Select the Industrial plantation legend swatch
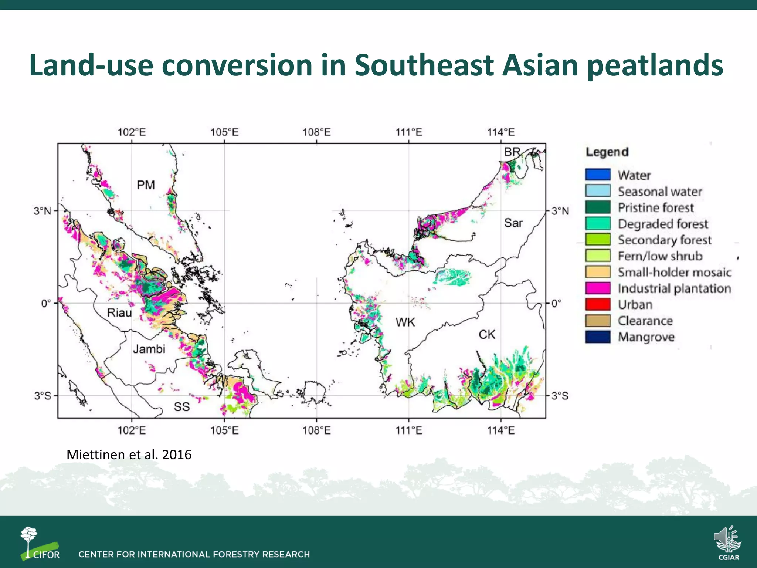 click(598, 288)
